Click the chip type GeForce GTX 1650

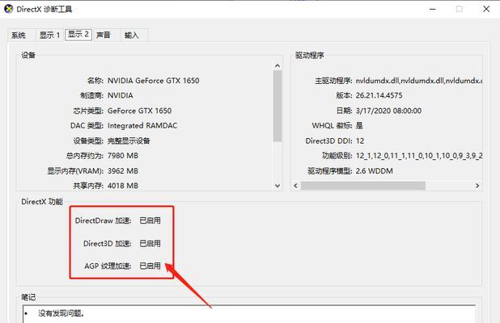139,111
